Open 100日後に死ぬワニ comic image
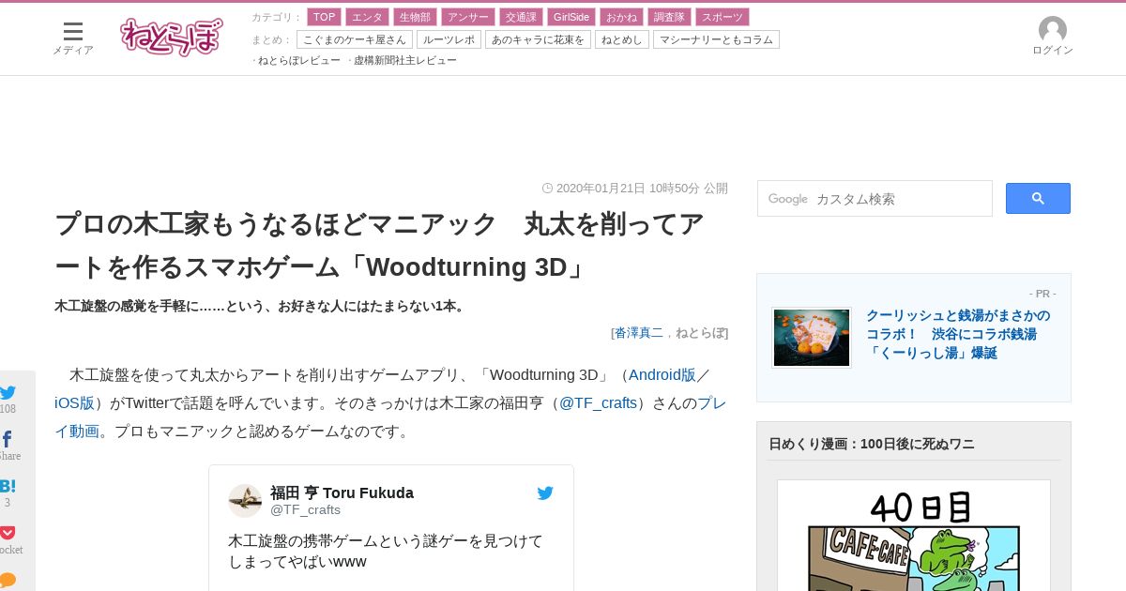 (914, 536)
